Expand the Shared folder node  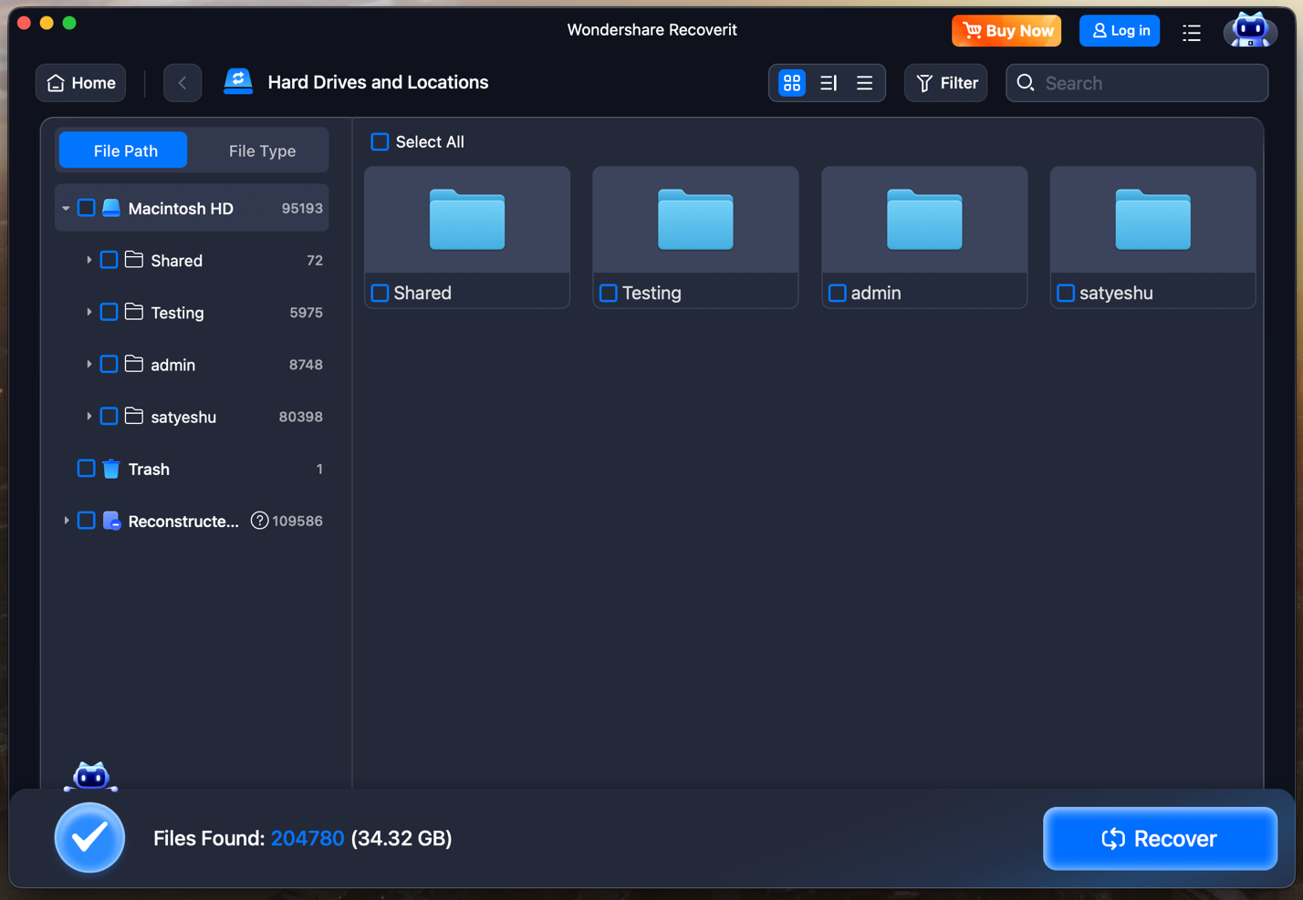(x=89, y=260)
